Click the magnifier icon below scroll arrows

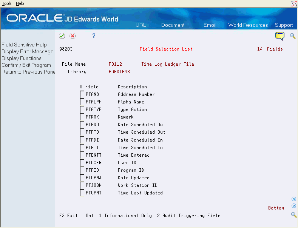point(294,215)
